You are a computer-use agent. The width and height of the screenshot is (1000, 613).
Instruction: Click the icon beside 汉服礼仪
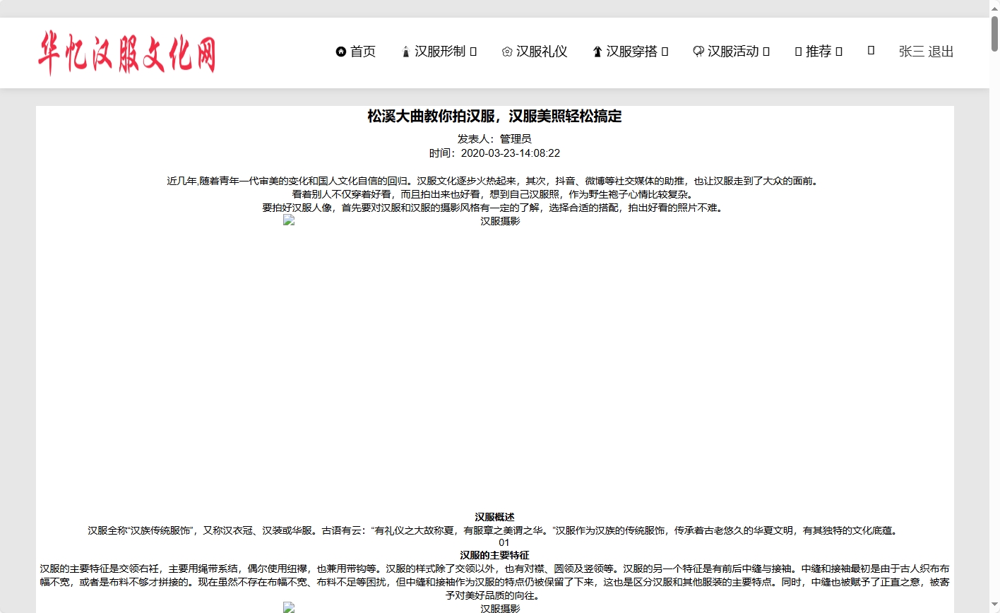pos(506,51)
